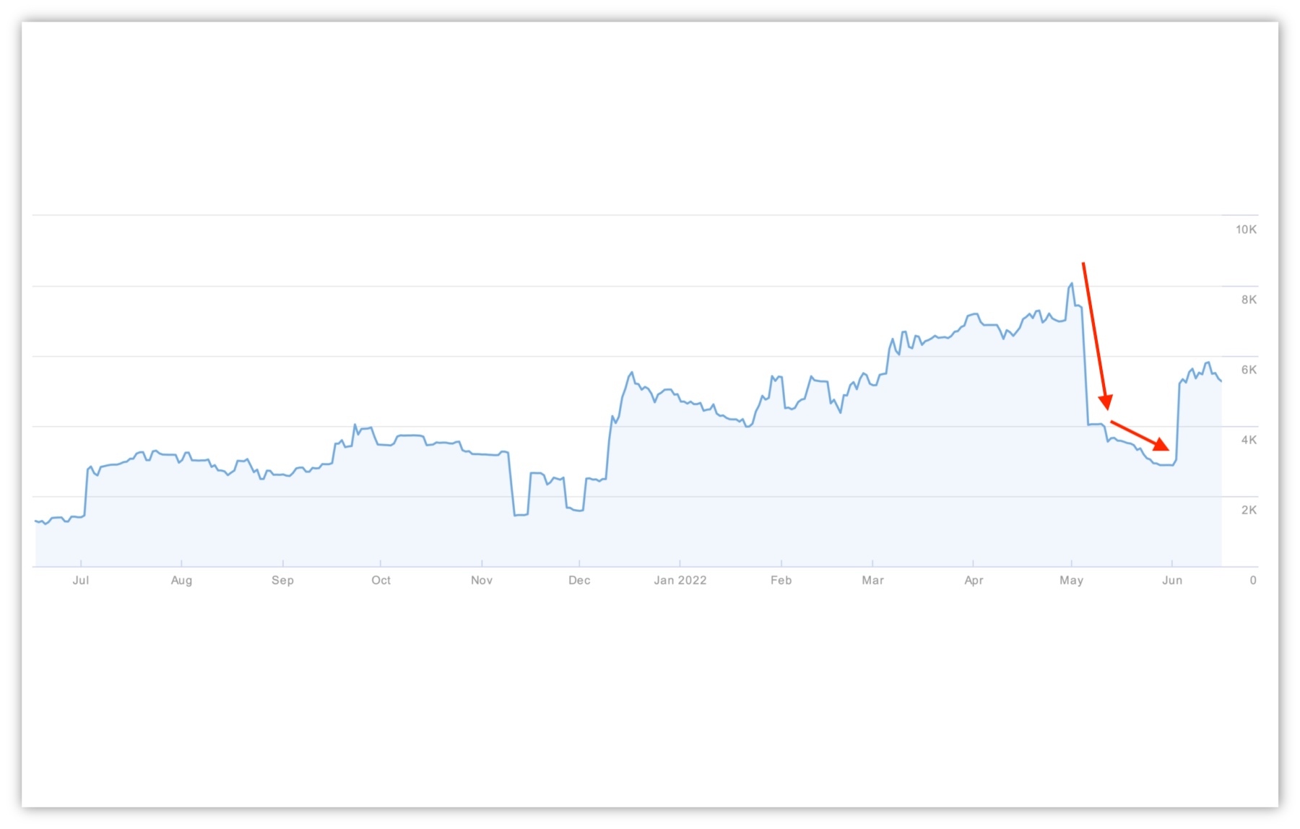Click the 8K value on the y-axis
This screenshot has height=829, width=1300.
tap(1249, 300)
